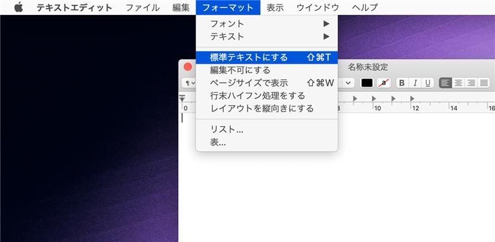Image resolution: width=495 pixels, height=242 pixels.
Task: Expand the フォント submenu
Action: tap(267, 24)
